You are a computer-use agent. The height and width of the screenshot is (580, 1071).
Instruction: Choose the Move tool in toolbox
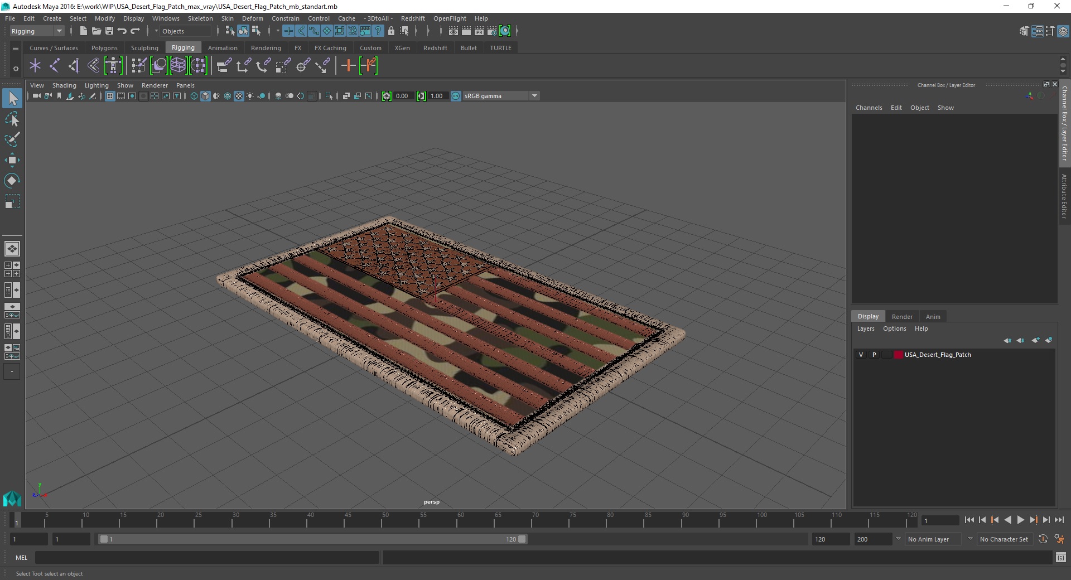point(12,160)
